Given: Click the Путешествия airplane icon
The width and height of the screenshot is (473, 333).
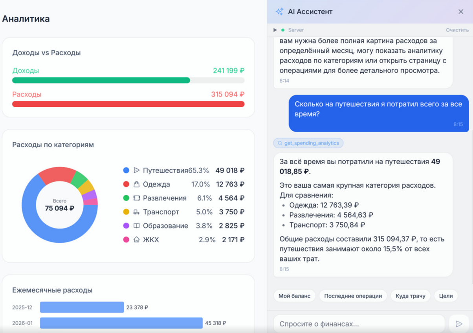Looking at the screenshot, I should tap(136, 170).
